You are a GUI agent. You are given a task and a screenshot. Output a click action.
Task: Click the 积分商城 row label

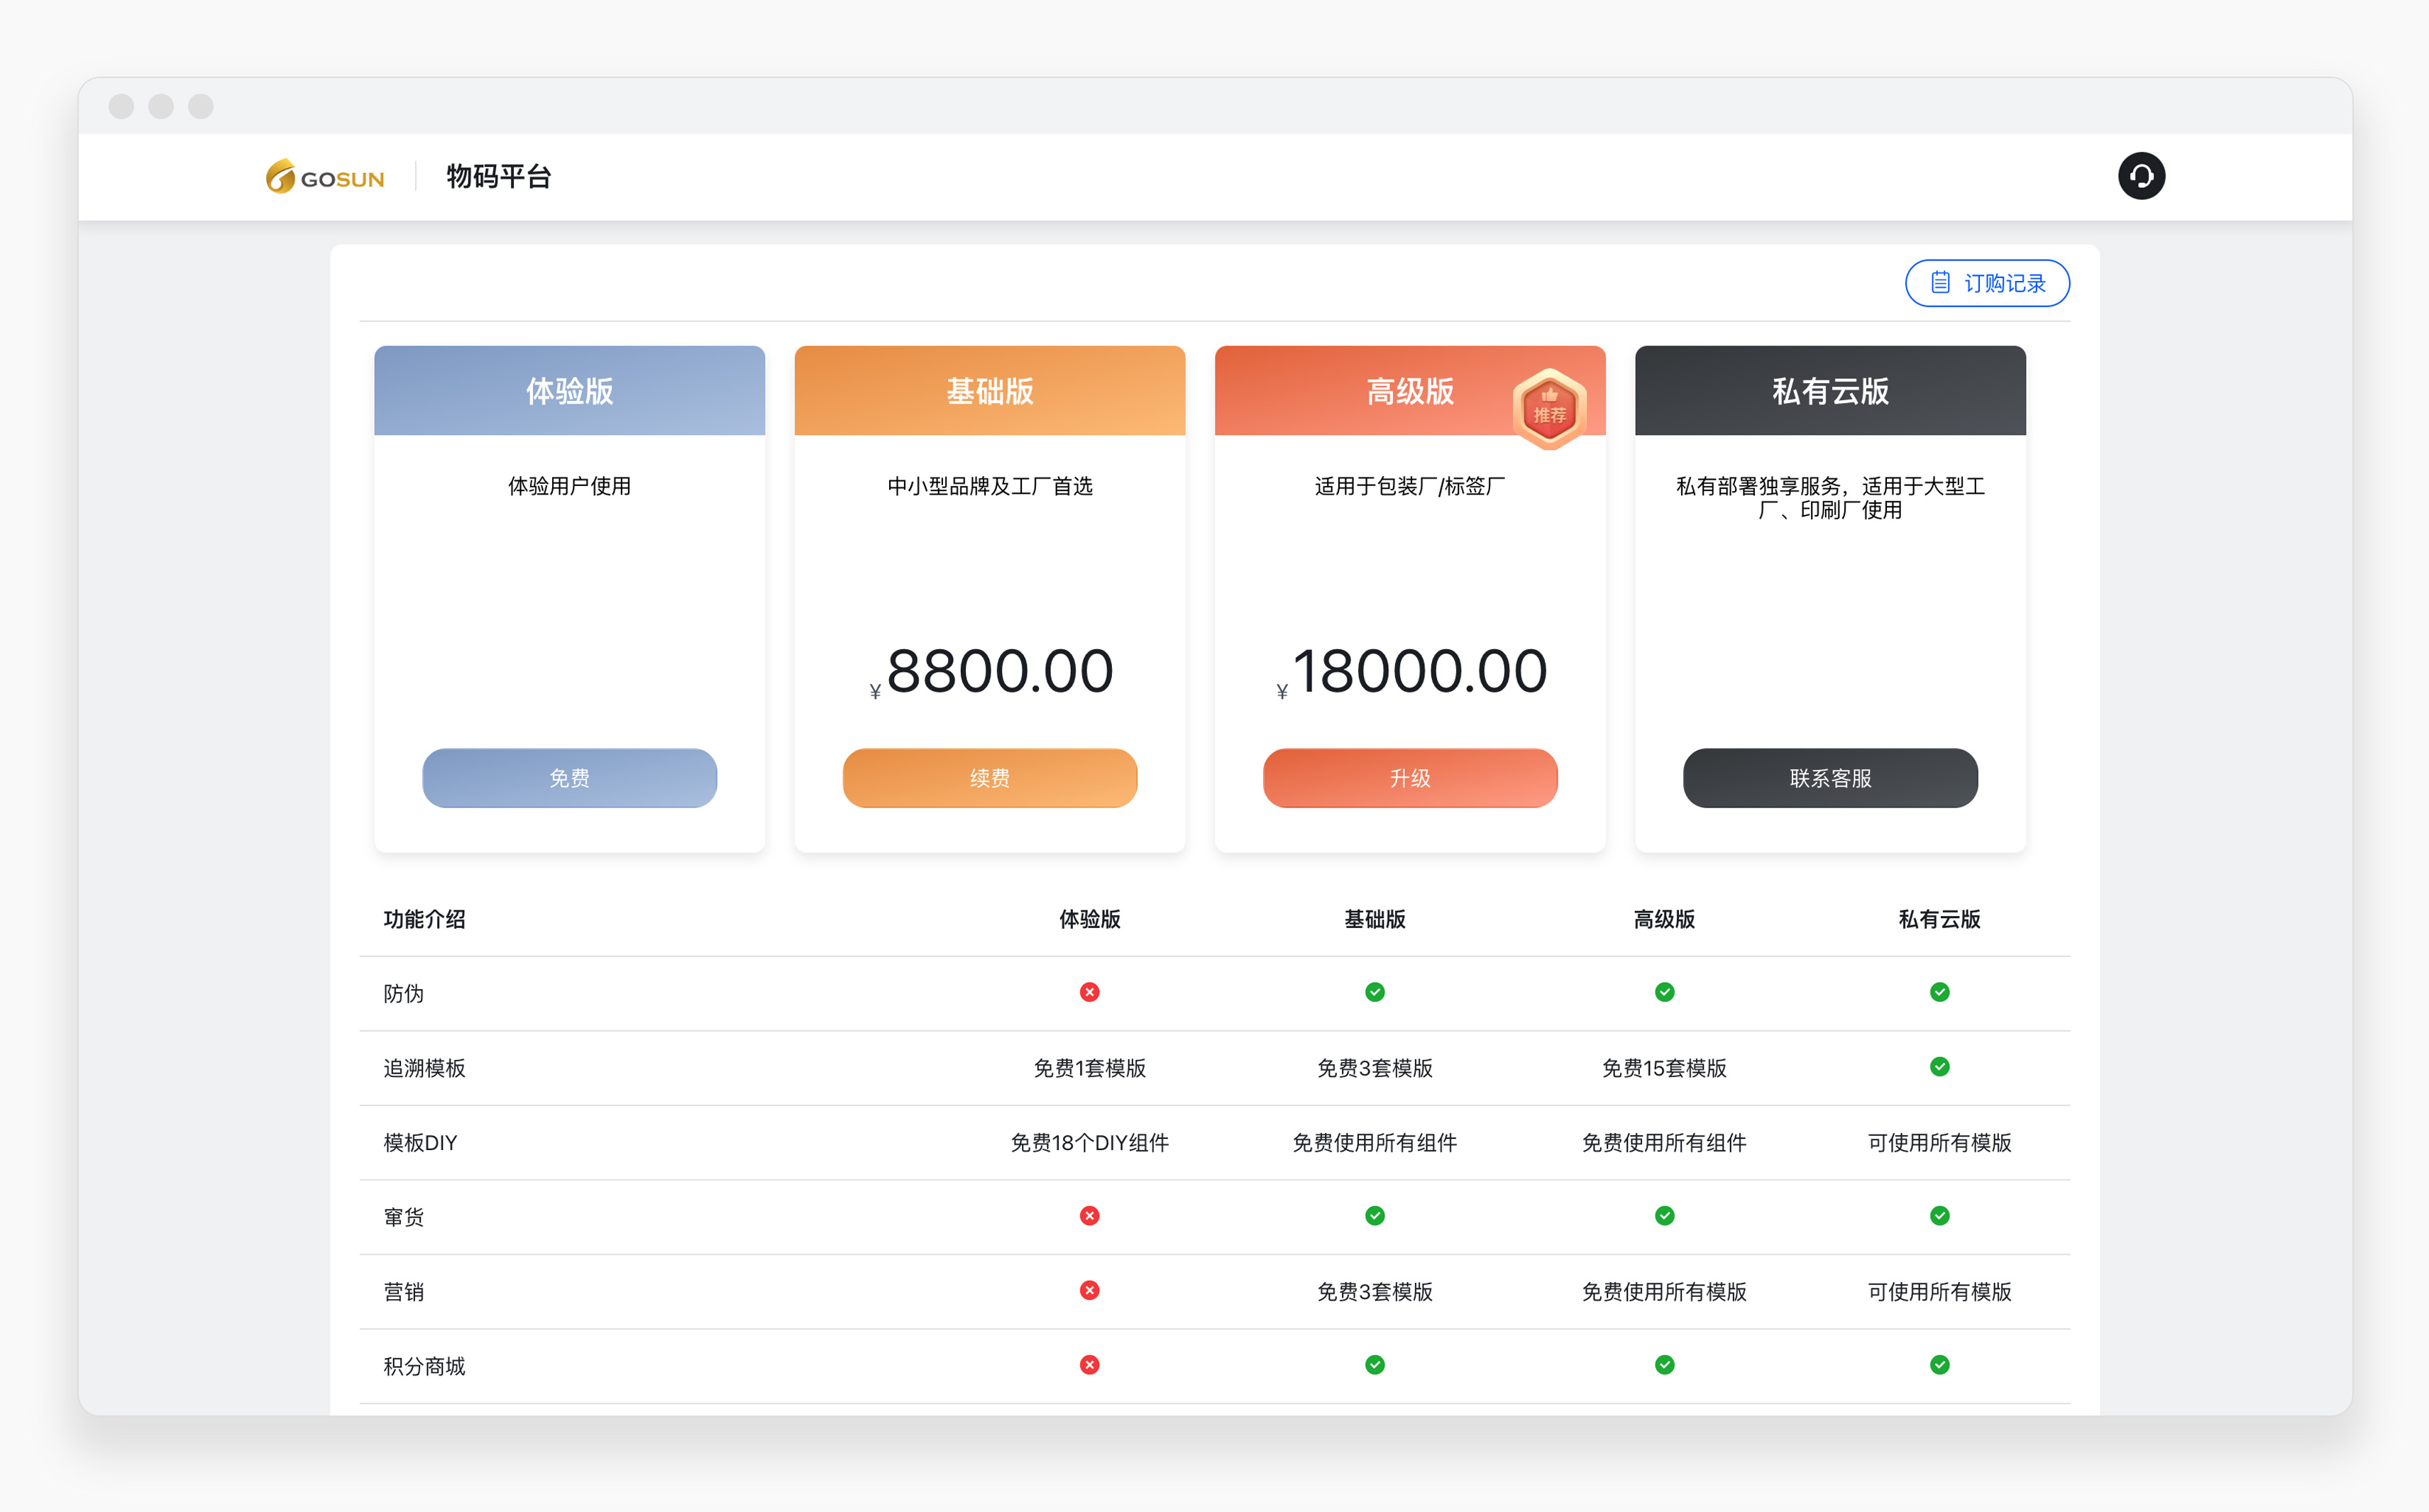click(x=424, y=1366)
